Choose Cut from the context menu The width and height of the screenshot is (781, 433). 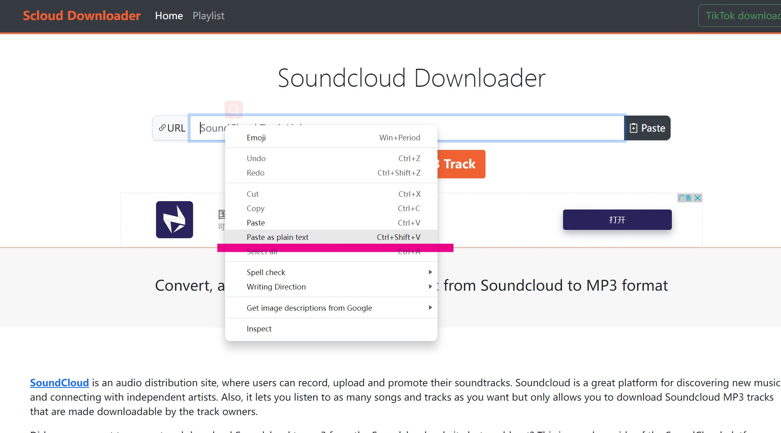(331, 194)
